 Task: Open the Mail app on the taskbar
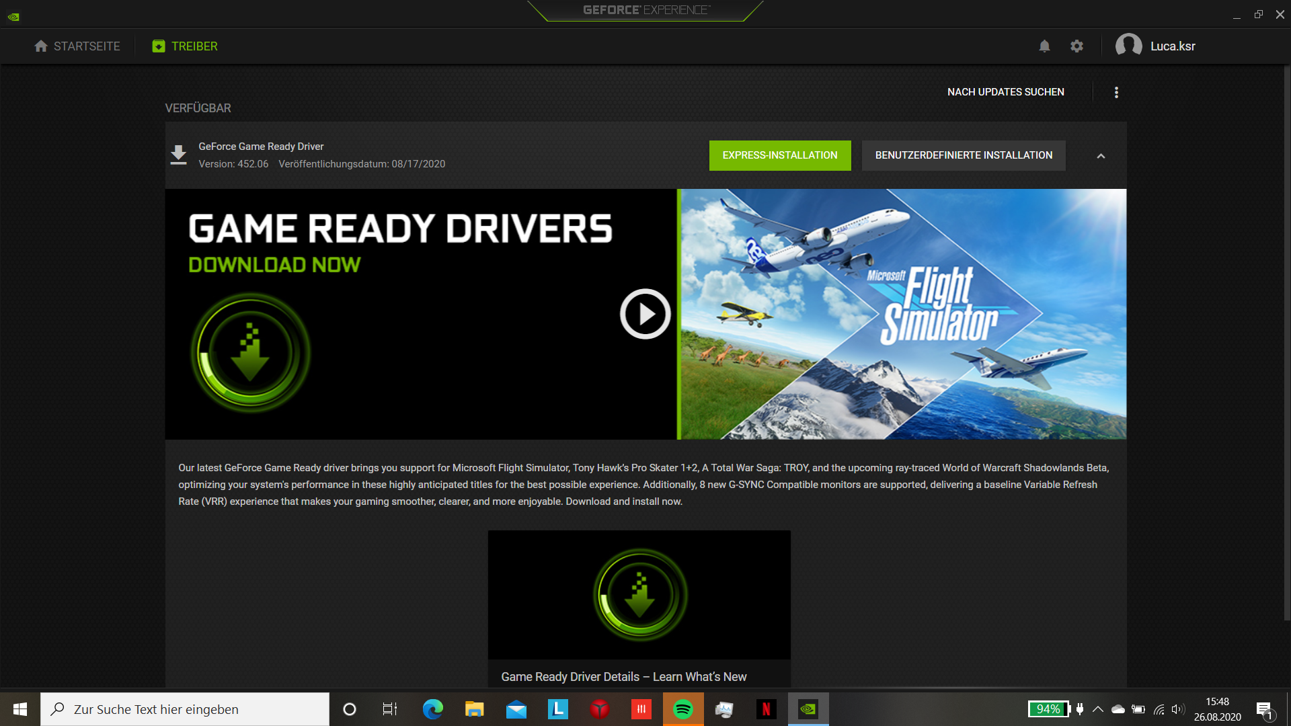pos(516,709)
